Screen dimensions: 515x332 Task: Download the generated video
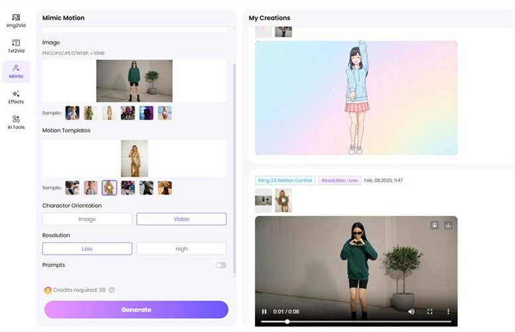click(448, 225)
